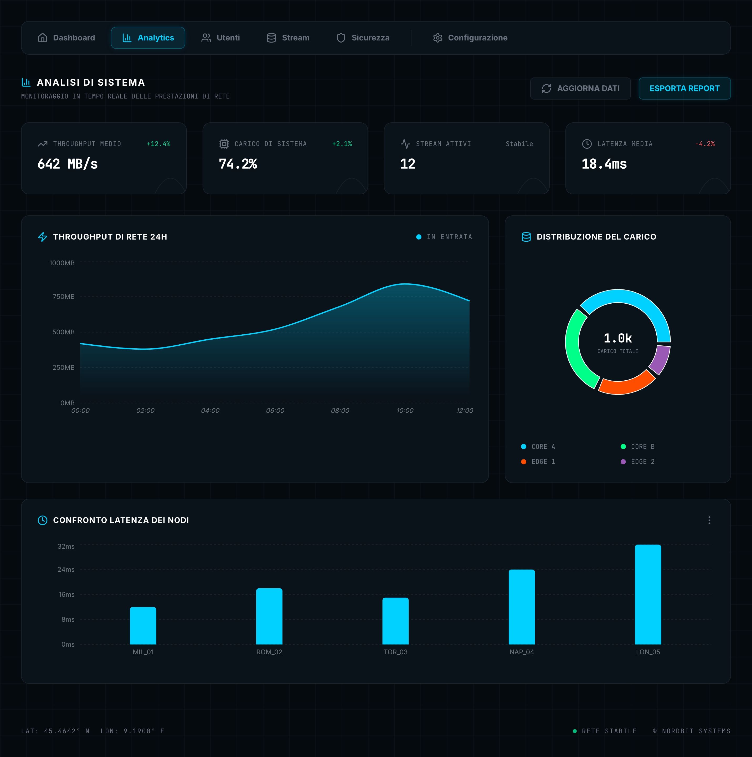
Task: Click the clock icon in Latenza Media card
Action: pos(587,144)
